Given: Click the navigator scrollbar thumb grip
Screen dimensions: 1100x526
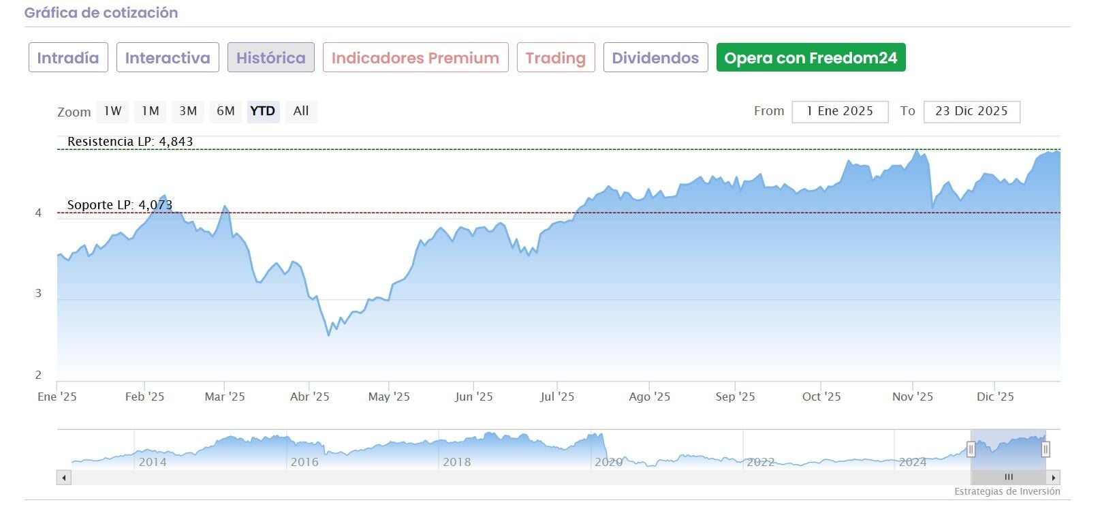Looking at the screenshot, I should click(1009, 478).
